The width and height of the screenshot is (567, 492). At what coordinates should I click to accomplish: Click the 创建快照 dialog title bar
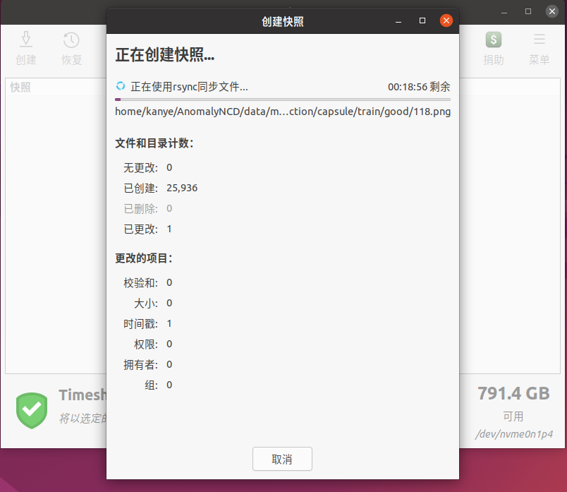click(282, 21)
